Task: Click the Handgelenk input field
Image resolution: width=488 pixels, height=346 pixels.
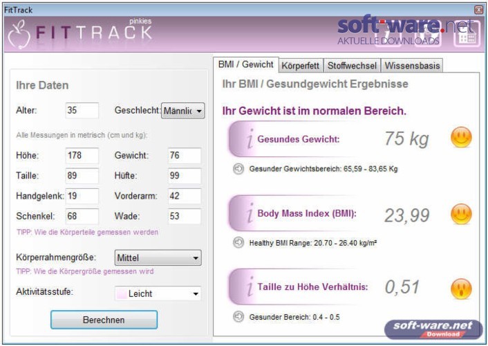Action: point(82,196)
